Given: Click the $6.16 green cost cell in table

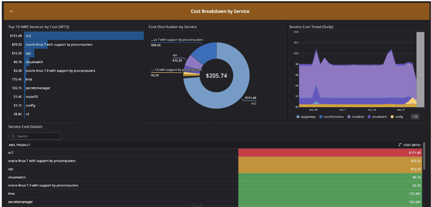Looking at the screenshot, I should [x=330, y=177].
